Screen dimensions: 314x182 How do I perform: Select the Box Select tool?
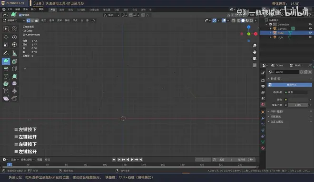(6, 29)
